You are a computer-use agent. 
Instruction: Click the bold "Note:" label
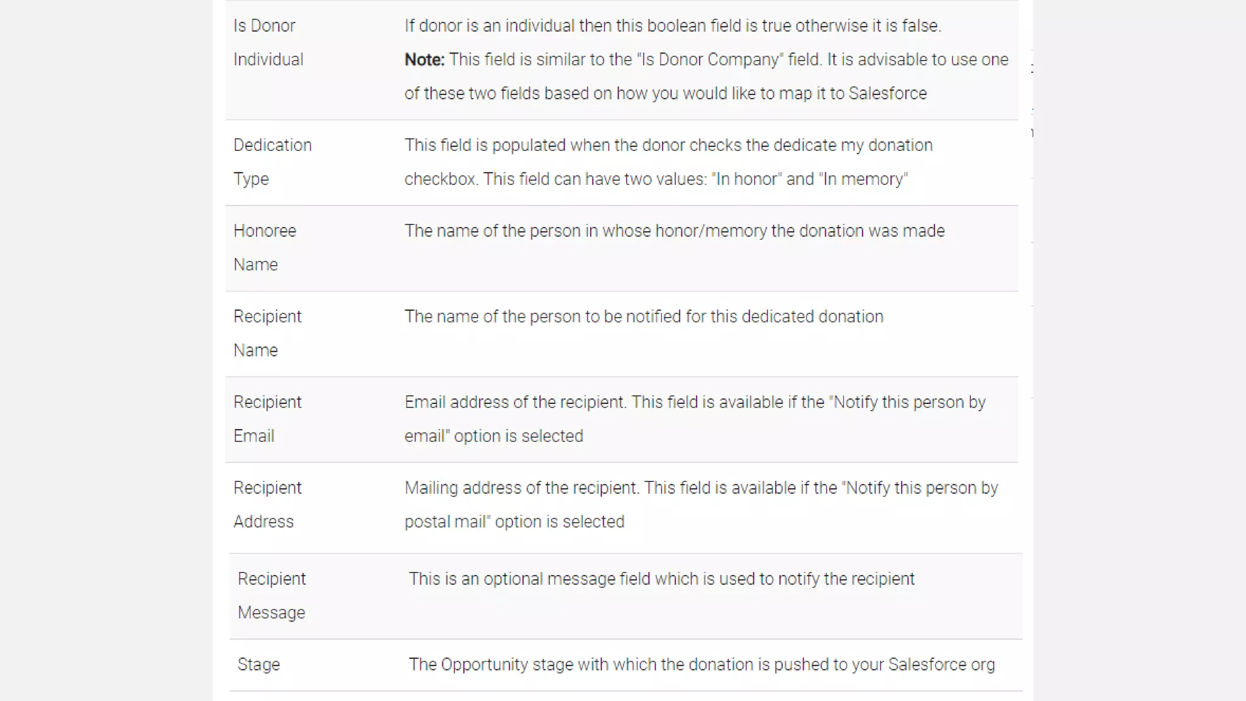424,60
